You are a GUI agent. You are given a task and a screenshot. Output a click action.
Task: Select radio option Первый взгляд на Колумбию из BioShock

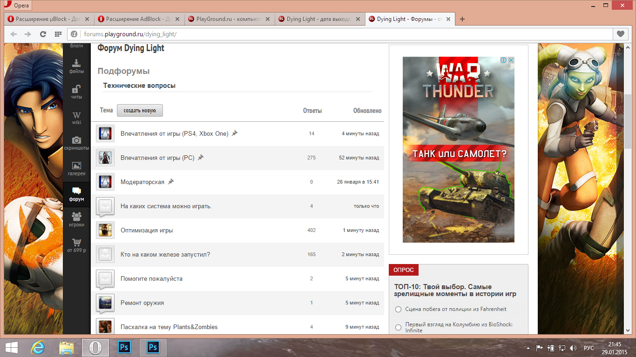click(x=398, y=327)
